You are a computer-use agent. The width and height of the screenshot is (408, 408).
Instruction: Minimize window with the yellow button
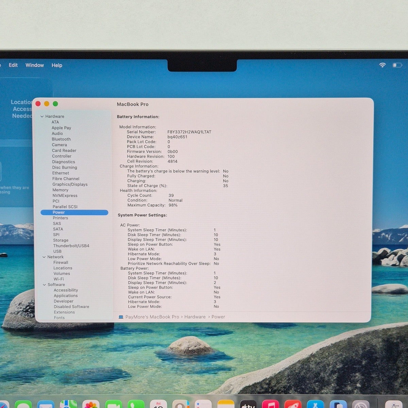pos(47,104)
